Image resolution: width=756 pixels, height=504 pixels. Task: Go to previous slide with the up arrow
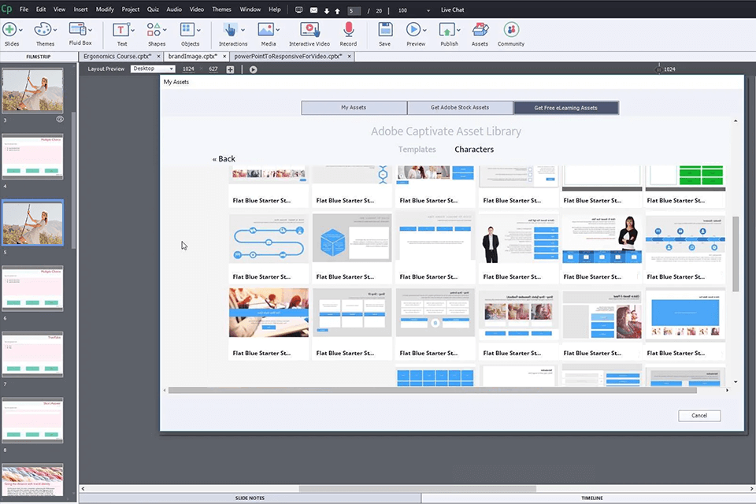[337, 10]
